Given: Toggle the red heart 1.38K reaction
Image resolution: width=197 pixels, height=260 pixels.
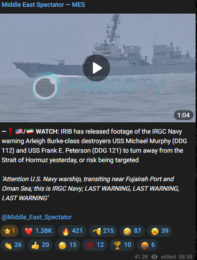Looking at the screenshot, I should coord(38,231).
